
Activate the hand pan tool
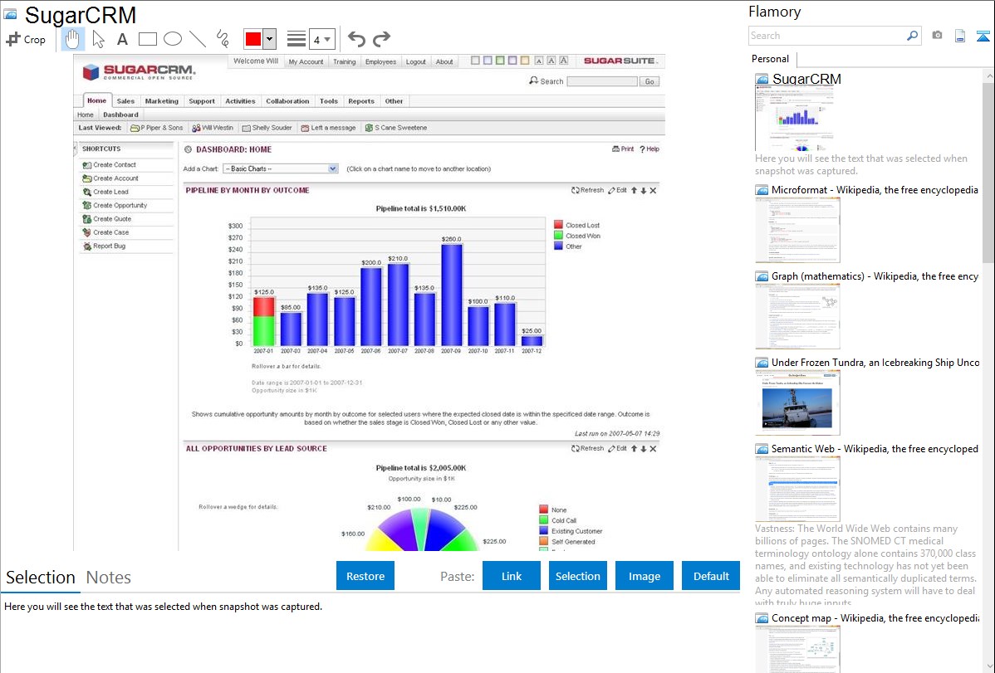(73, 39)
